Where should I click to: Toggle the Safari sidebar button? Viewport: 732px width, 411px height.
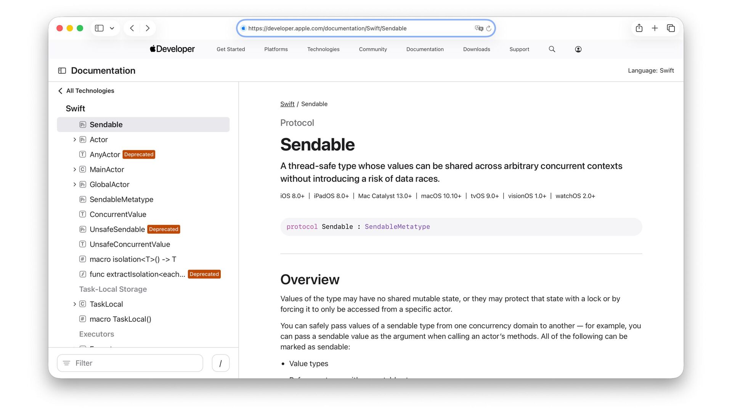coord(99,28)
